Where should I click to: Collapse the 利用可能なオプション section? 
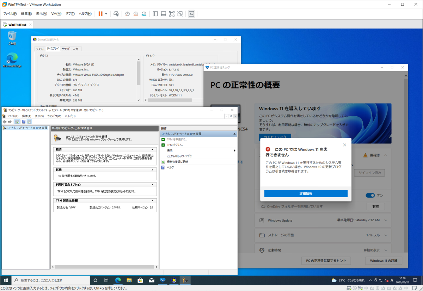[x=152, y=185]
